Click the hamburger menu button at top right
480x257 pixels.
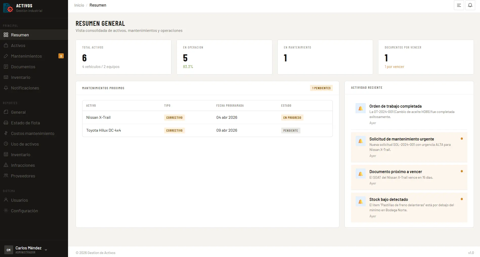coord(459,5)
